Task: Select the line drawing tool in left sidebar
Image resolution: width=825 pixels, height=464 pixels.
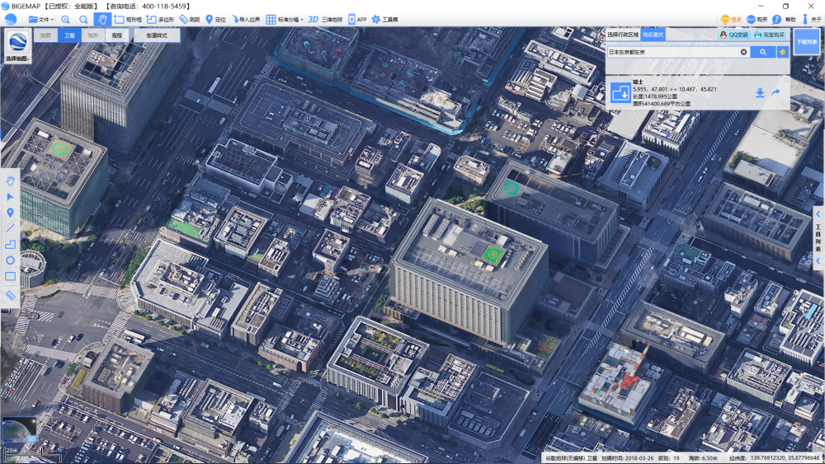Action: (11, 227)
